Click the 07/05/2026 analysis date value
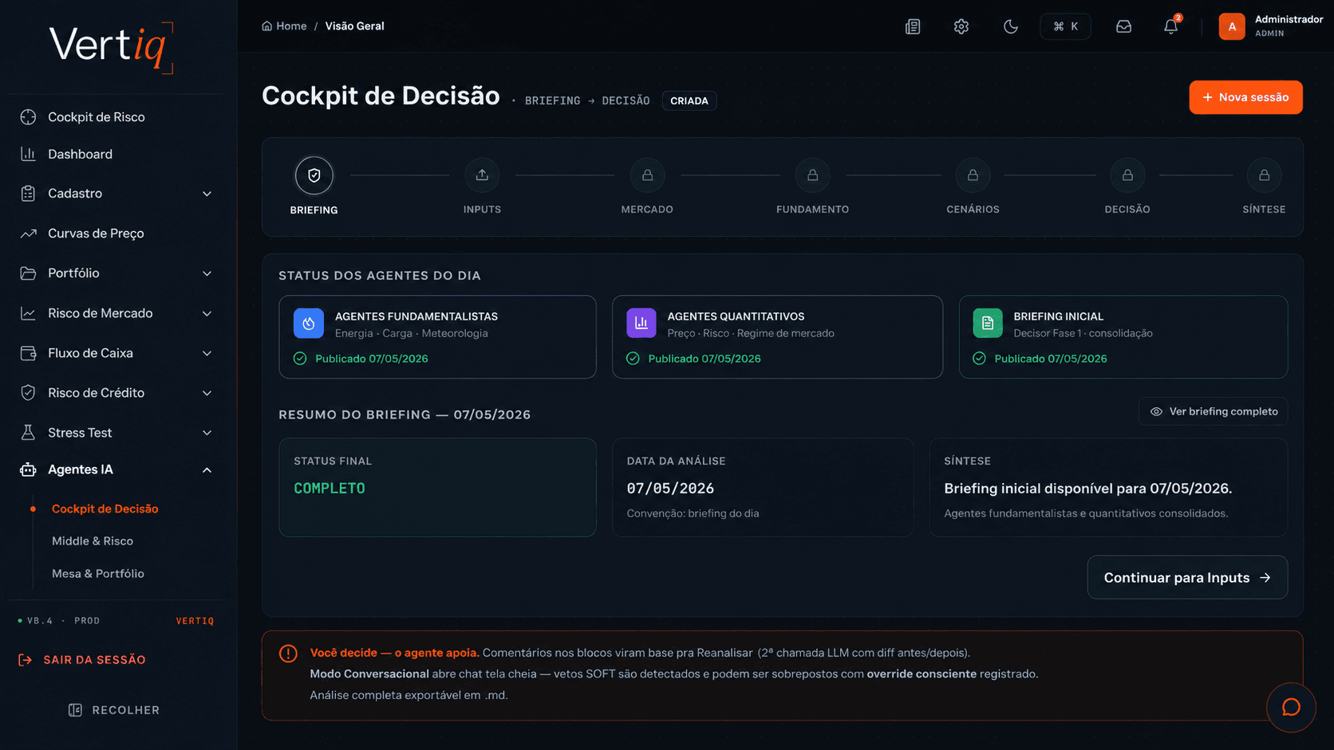The width and height of the screenshot is (1334, 750). pyautogui.click(x=670, y=489)
